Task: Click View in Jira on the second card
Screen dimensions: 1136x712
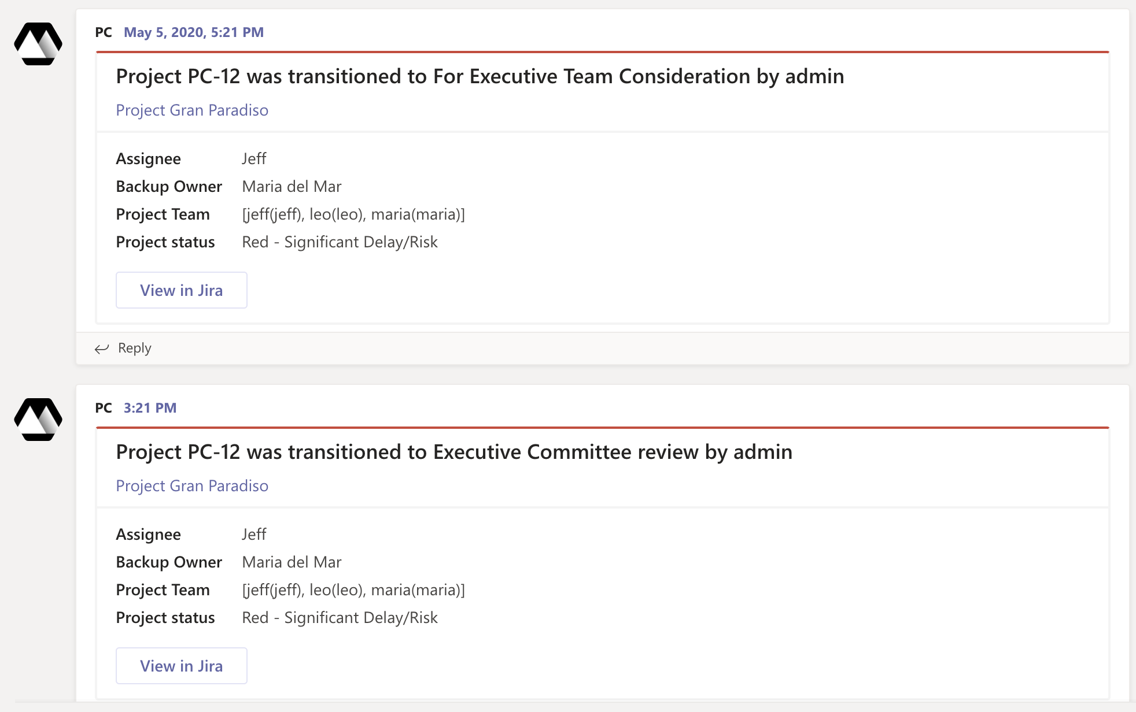Action: click(x=181, y=666)
